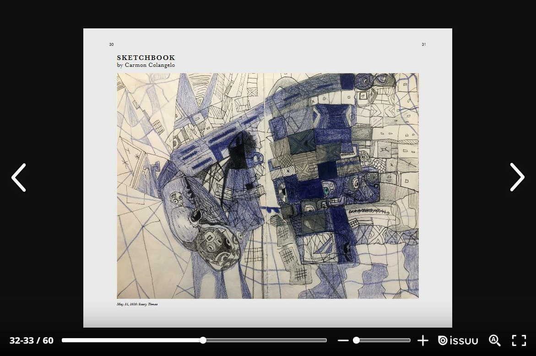Click the zoom slider handle
This screenshot has height=356, width=536.
tap(356, 340)
